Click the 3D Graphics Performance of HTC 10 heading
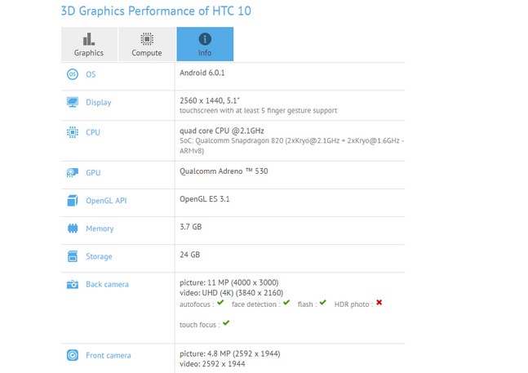 pos(156,11)
